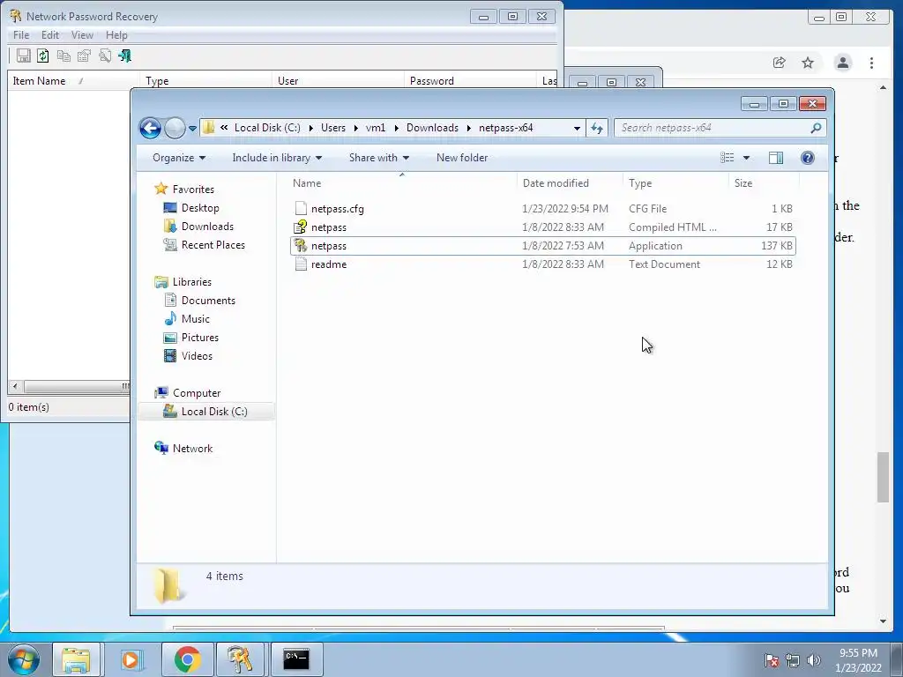903x677 pixels.
Task: Open Edit menu in Network Password Recovery
Action: [50, 35]
